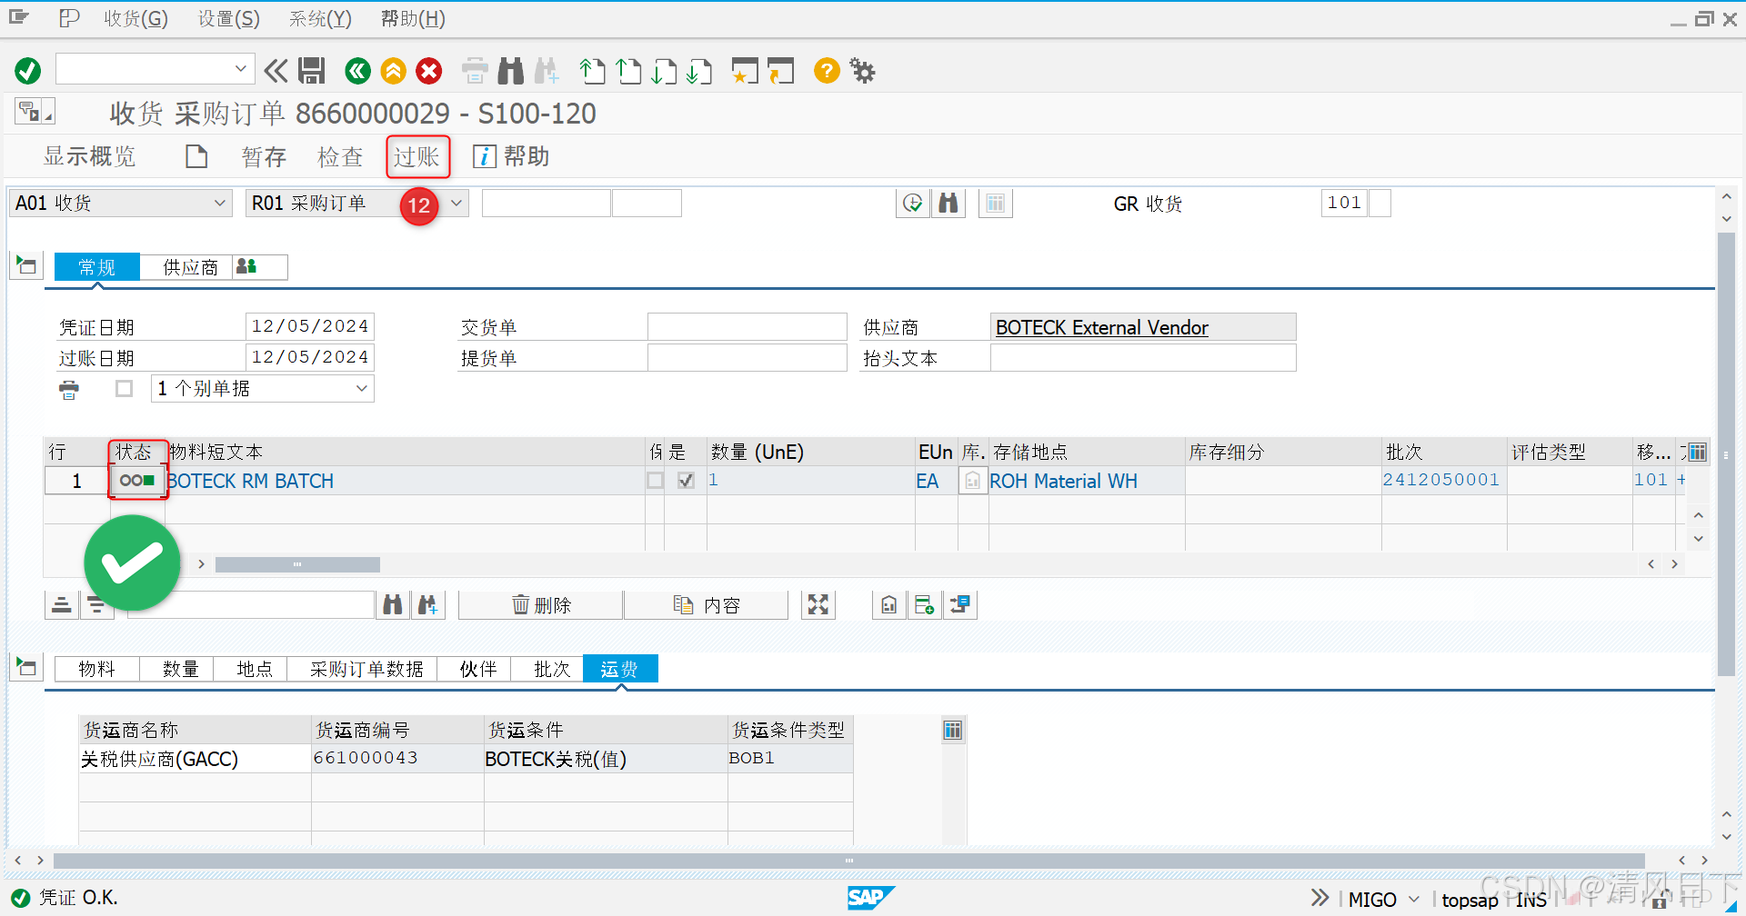Click the table settings icon in item grid header
Viewport: 1746px width, 916px height.
1696,452
